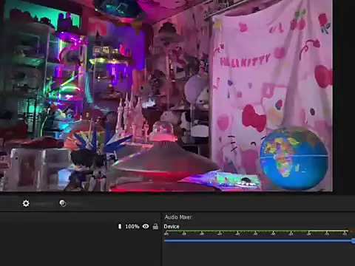Select the Audio Mixer panel title
Viewport: 355px width, 266px height.
(x=178, y=217)
